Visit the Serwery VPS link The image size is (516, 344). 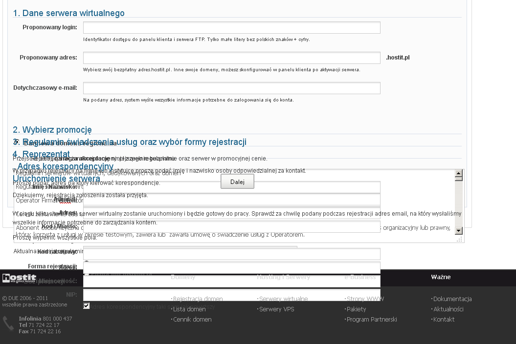coord(276,309)
